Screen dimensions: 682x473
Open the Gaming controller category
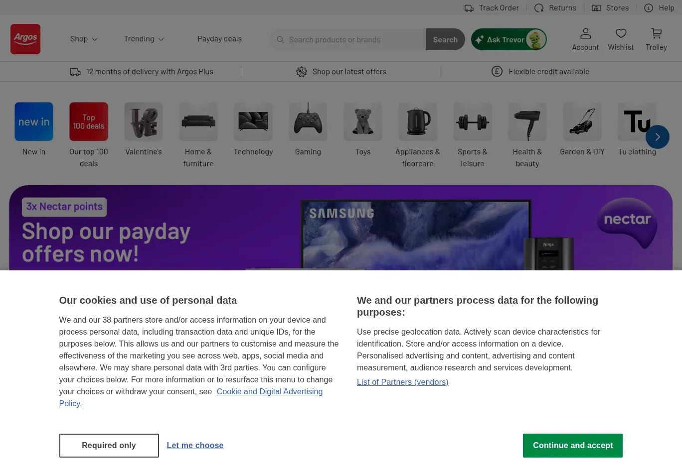[308, 121]
